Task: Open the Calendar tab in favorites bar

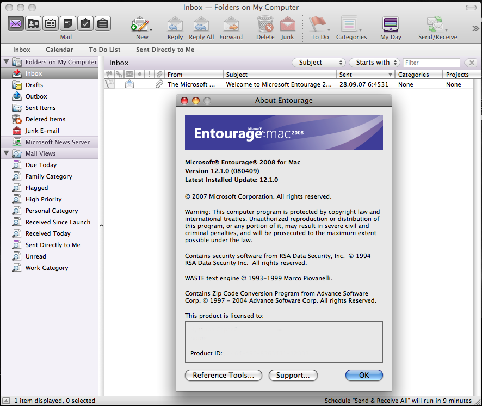Action: [59, 50]
